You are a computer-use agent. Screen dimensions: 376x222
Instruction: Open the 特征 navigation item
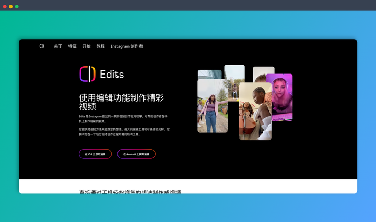pos(72,46)
